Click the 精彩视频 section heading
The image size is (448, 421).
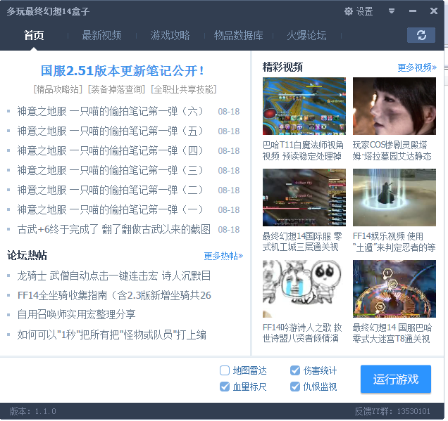click(282, 67)
